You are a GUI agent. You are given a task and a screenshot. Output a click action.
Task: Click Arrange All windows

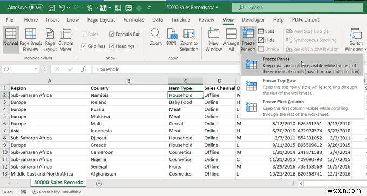(231, 40)
